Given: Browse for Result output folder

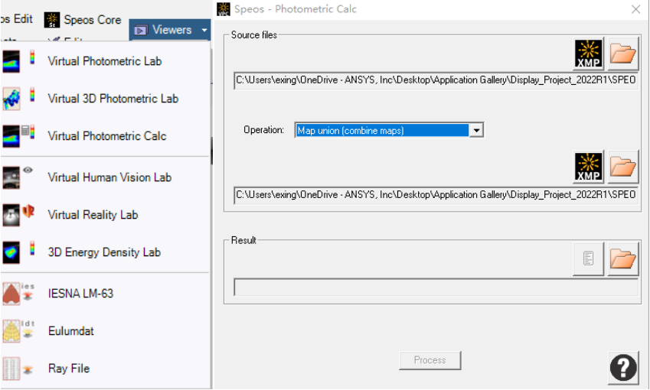Looking at the screenshot, I should pos(622,258).
